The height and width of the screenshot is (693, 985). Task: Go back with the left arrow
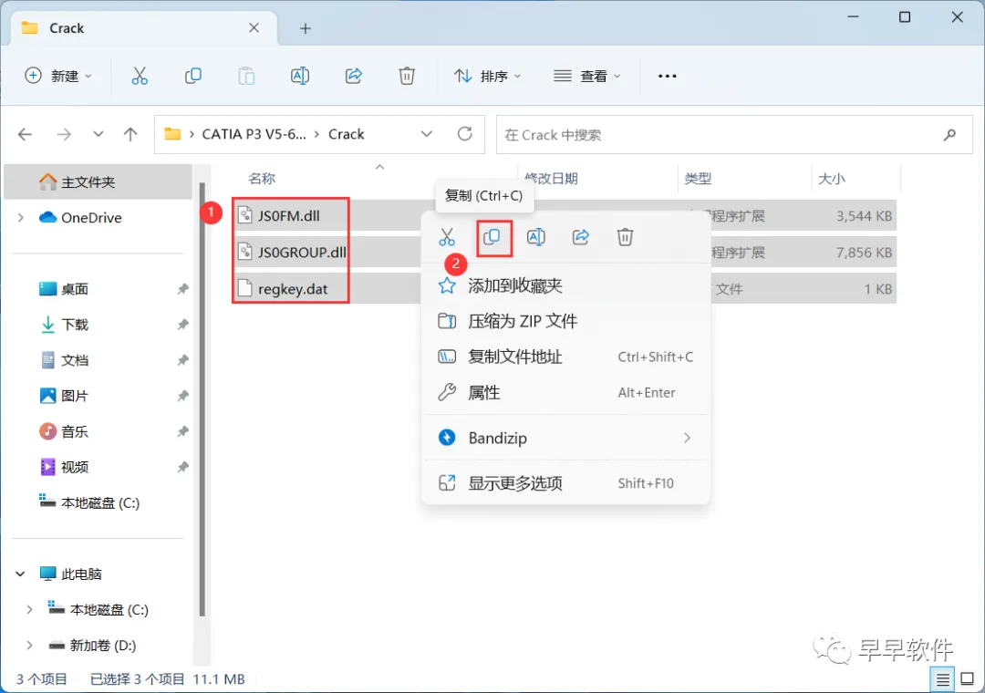[x=26, y=134]
